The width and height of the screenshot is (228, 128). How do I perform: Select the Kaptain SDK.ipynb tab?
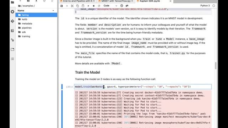click(150, 1)
